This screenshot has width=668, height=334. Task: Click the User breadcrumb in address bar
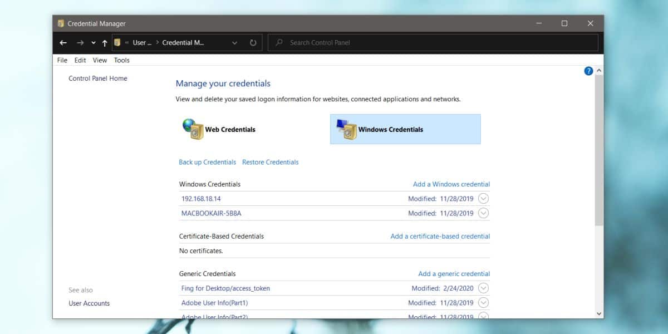(141, 42)
